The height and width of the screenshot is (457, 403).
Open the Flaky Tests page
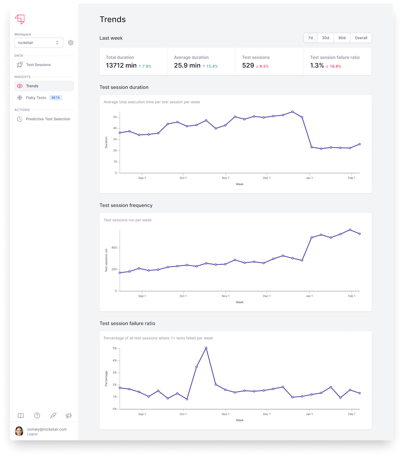click(x=36, y=98)
